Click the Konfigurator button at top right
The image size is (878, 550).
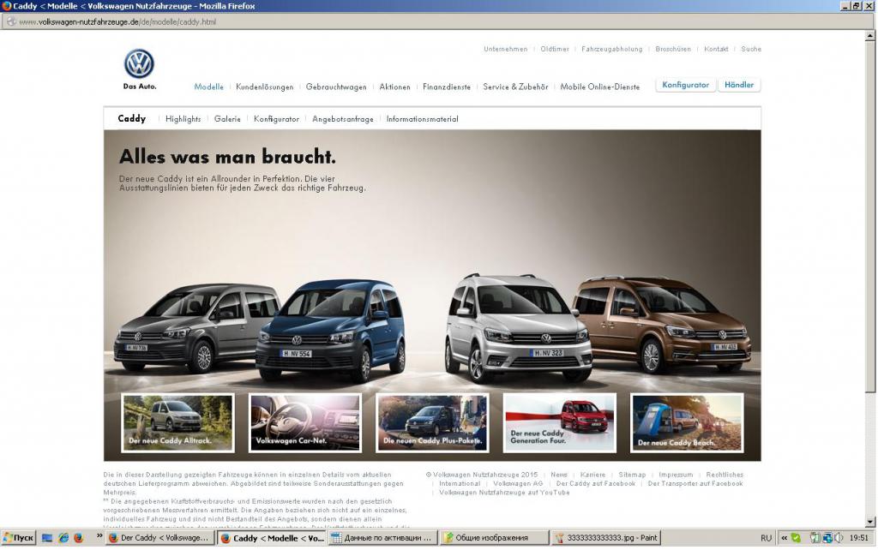click(685, 85)
